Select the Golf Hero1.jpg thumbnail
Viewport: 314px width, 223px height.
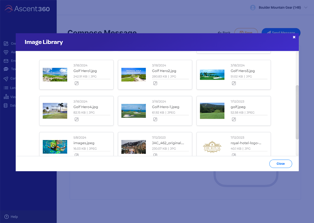55,75
